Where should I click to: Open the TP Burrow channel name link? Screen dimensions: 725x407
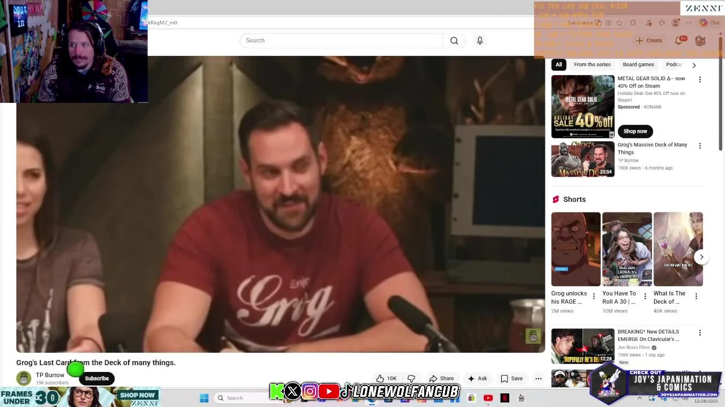[x=50, y=375]
